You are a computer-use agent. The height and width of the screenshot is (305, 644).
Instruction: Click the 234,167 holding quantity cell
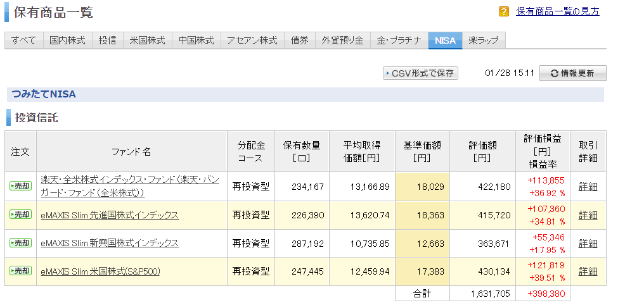302,187
